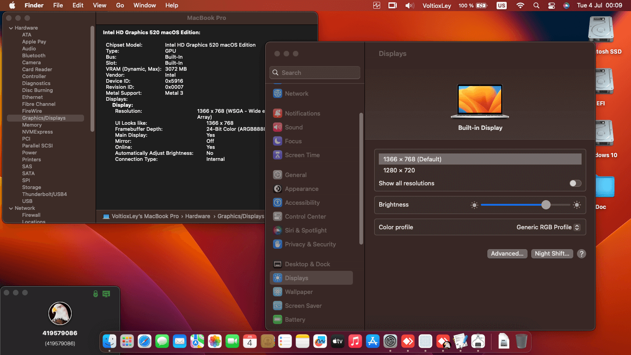Viewport: 631px width, 355px height.
Task: Click green lock icon in AnyDesk window
Action: (96, 294)
